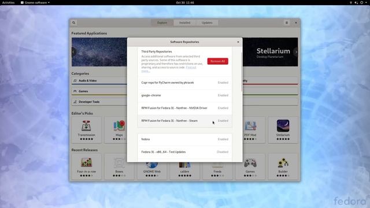This screenshot has width=370, height=208.
Task: Open the GNOME Web app tile
Action: click(151, 171)
